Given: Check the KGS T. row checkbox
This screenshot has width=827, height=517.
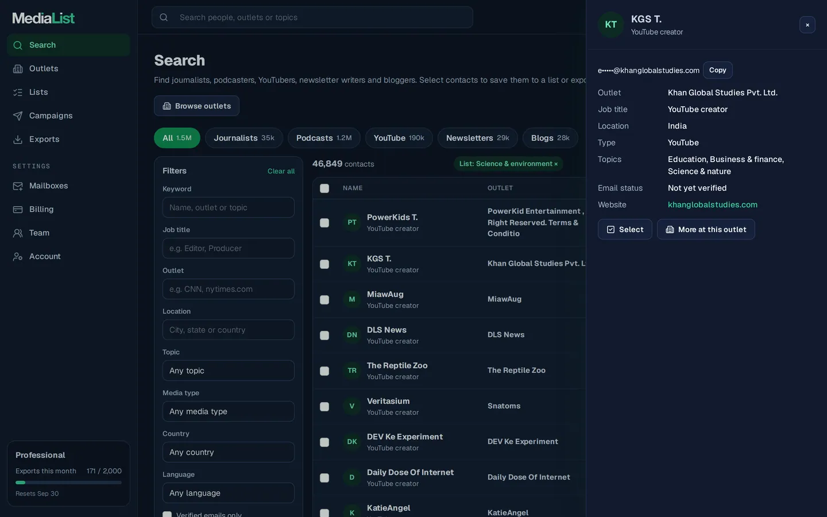Looking at the screenshot, I should coord(324,264).
